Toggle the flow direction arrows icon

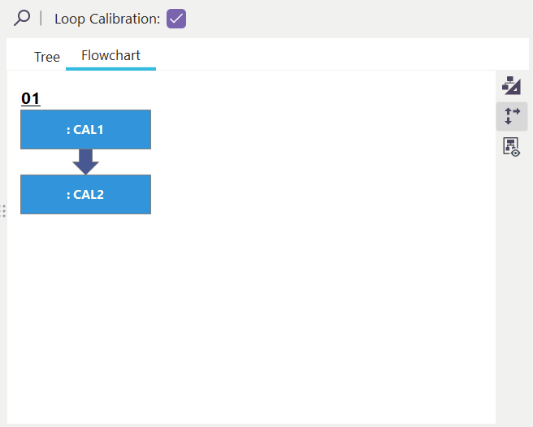pos(512,116)
